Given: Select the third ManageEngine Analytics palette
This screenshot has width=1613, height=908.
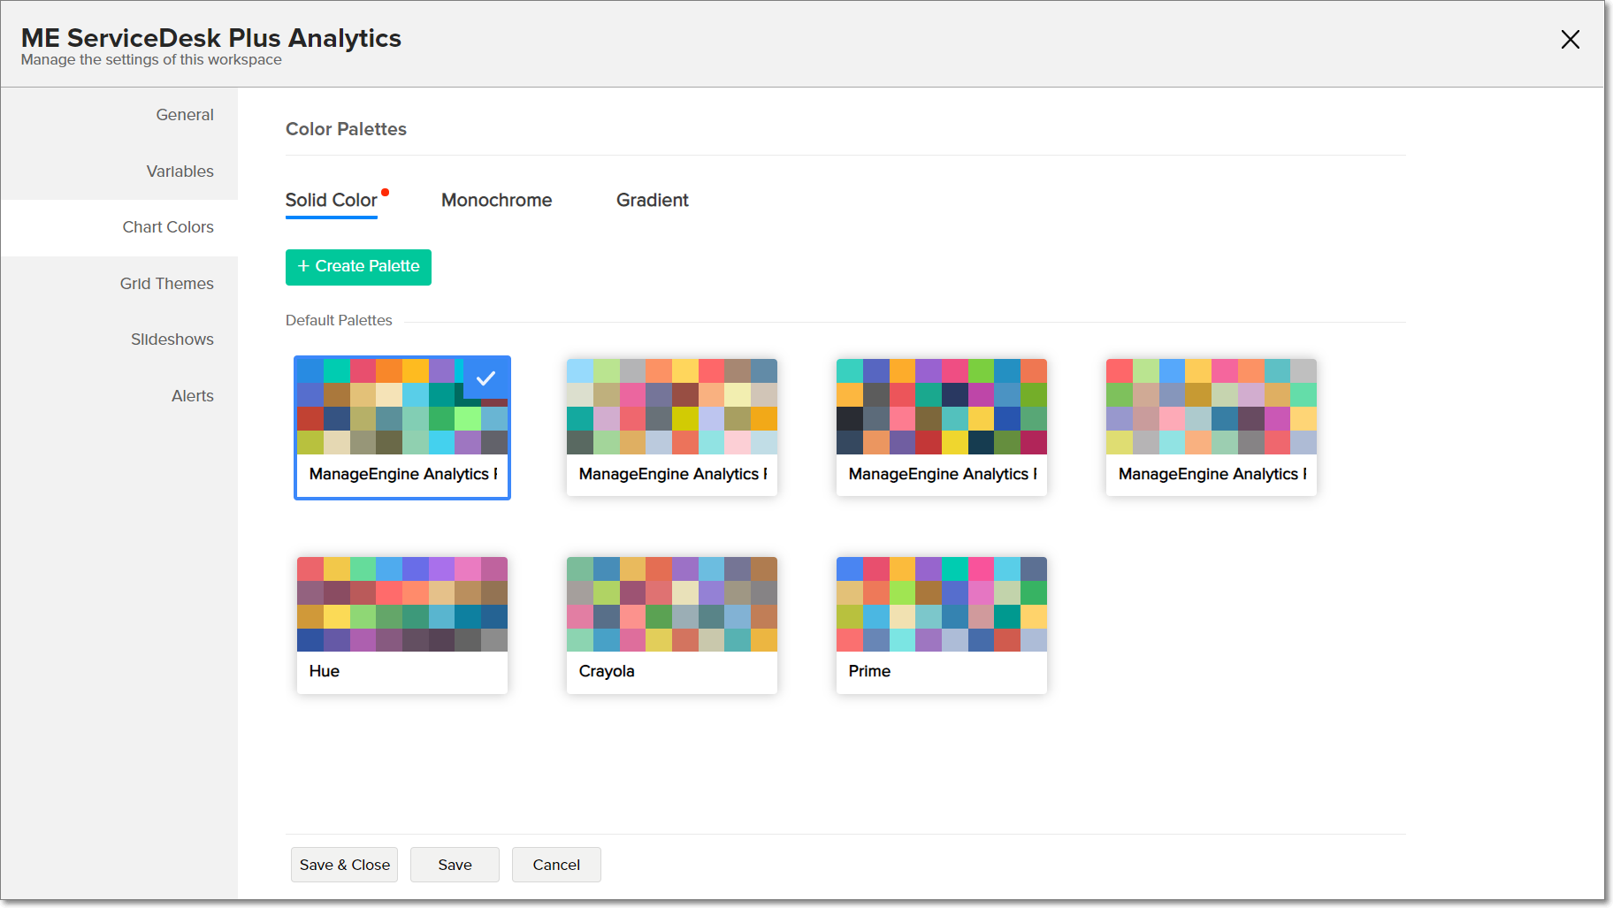Looking at the screenshot, I should coord(941,427).
